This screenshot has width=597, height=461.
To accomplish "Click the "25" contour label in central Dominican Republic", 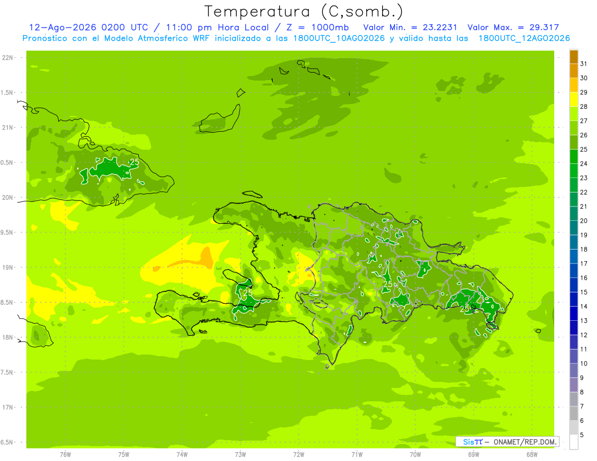I will coord(388,284).
